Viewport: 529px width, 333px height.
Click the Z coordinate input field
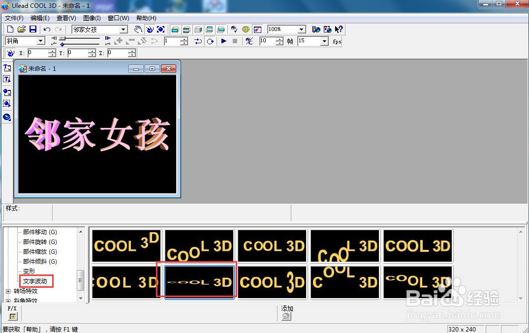pyautogui.click(x=118, y=53)
